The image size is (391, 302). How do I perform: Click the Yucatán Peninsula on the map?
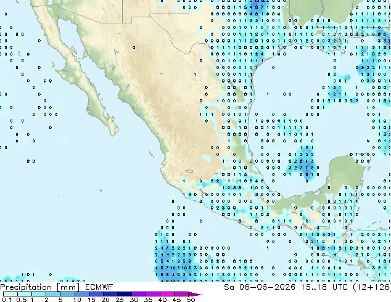tap(348, 172)
